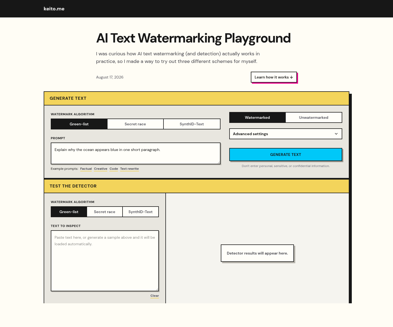Image resolution: width=393 pixels, height=327 pixels.
Task: Load the Factual example prompt
Action: point(86,169)
